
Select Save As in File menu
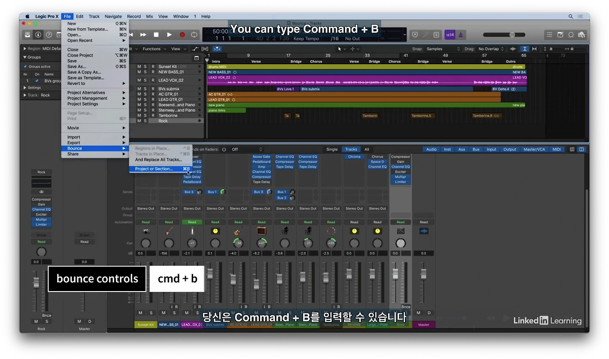95,66
